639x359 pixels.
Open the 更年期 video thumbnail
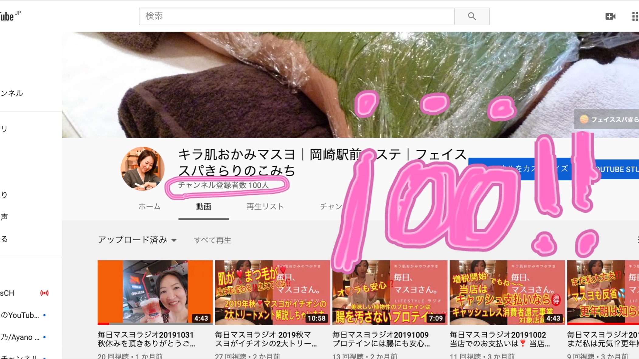pos(603,292)
